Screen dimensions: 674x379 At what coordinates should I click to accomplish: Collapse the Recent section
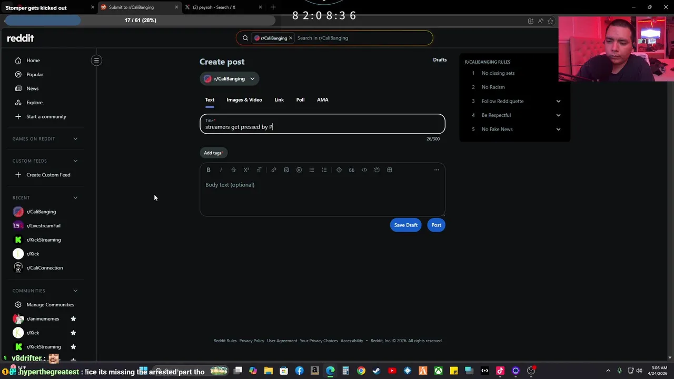click(x=75, y=198)
